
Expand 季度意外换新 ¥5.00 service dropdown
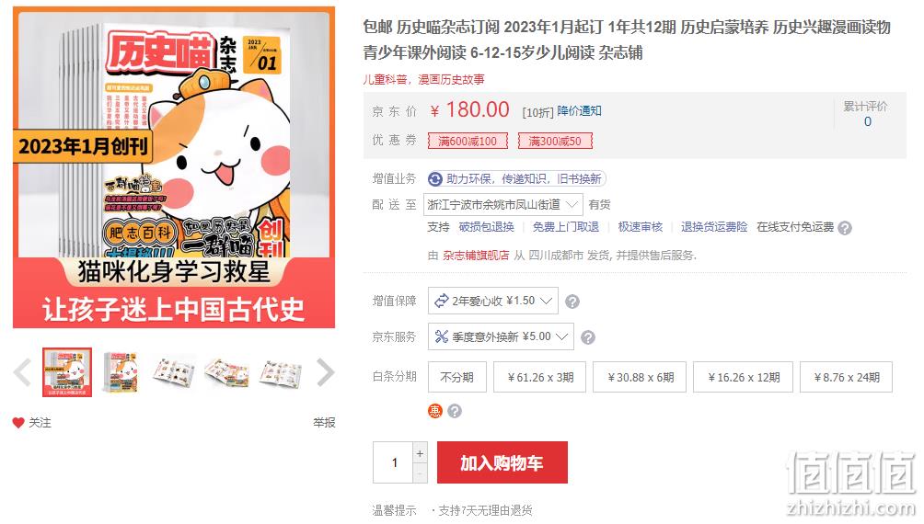click(x=501, y=336)
